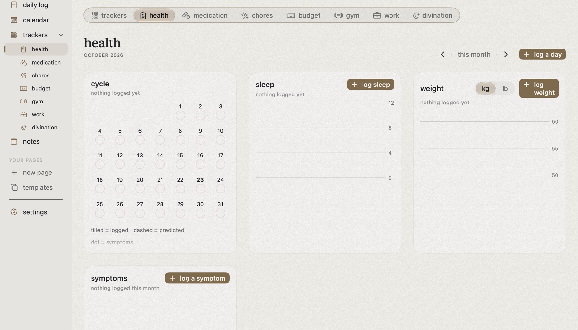Open the daily log page icon

14,5
